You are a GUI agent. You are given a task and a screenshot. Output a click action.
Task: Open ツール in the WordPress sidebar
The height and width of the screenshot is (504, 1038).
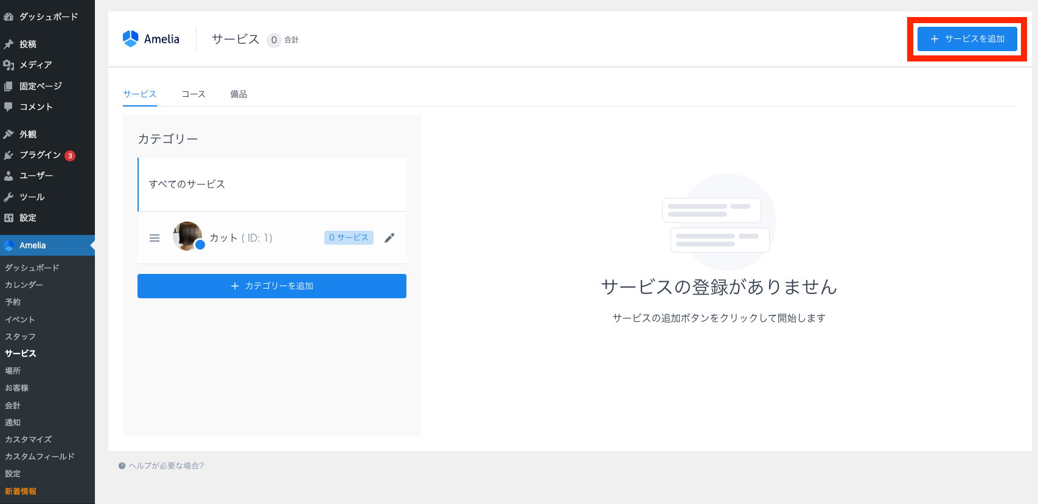32,197
